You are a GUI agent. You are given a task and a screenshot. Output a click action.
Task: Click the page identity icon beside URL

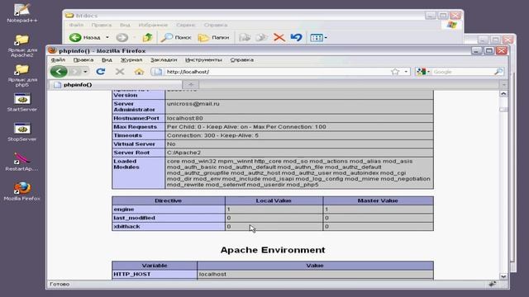coord(157,72)
